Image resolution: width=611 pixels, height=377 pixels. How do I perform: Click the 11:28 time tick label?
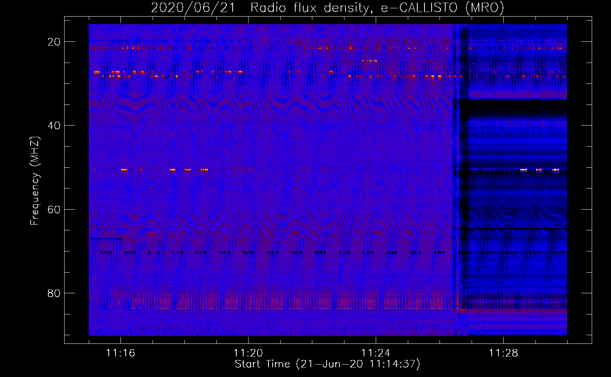(503, 353)
